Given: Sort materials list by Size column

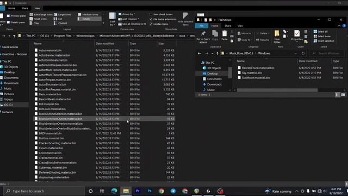Looking at the screenshot, I should (161, 44).
